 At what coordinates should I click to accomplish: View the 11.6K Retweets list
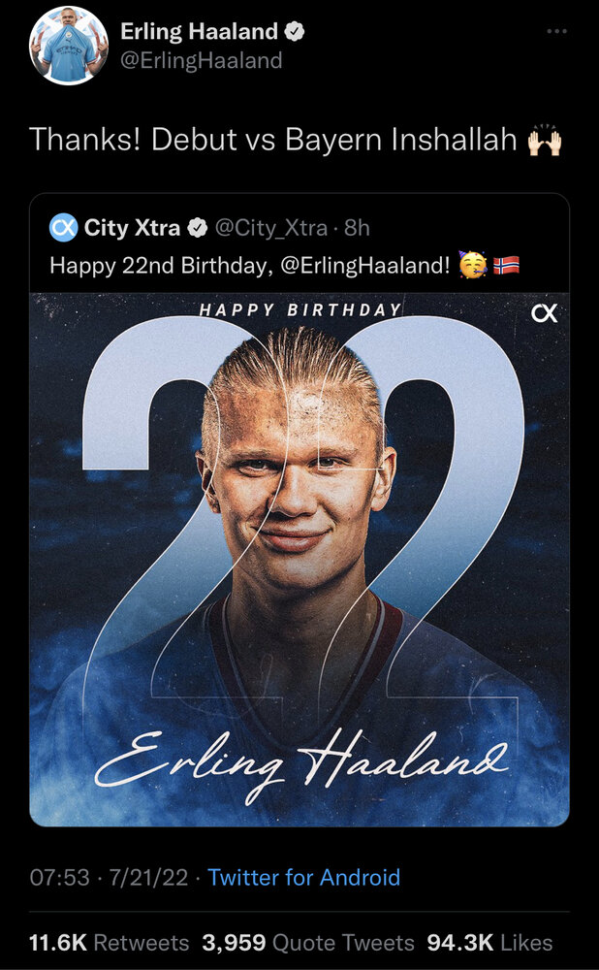point(109,942)
